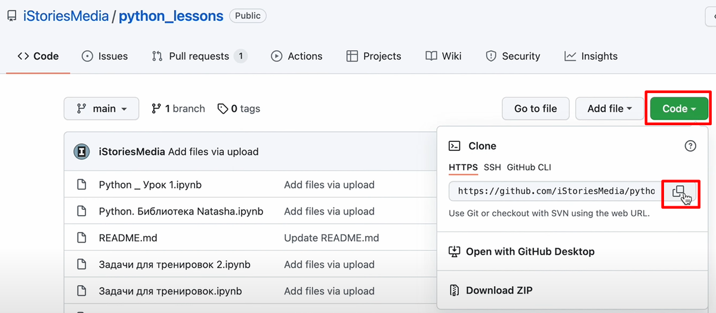Open file Python _ Урок 1.ipynb
Image resolution: width=716 pixels, height=313 pixels.
(150, 185)
